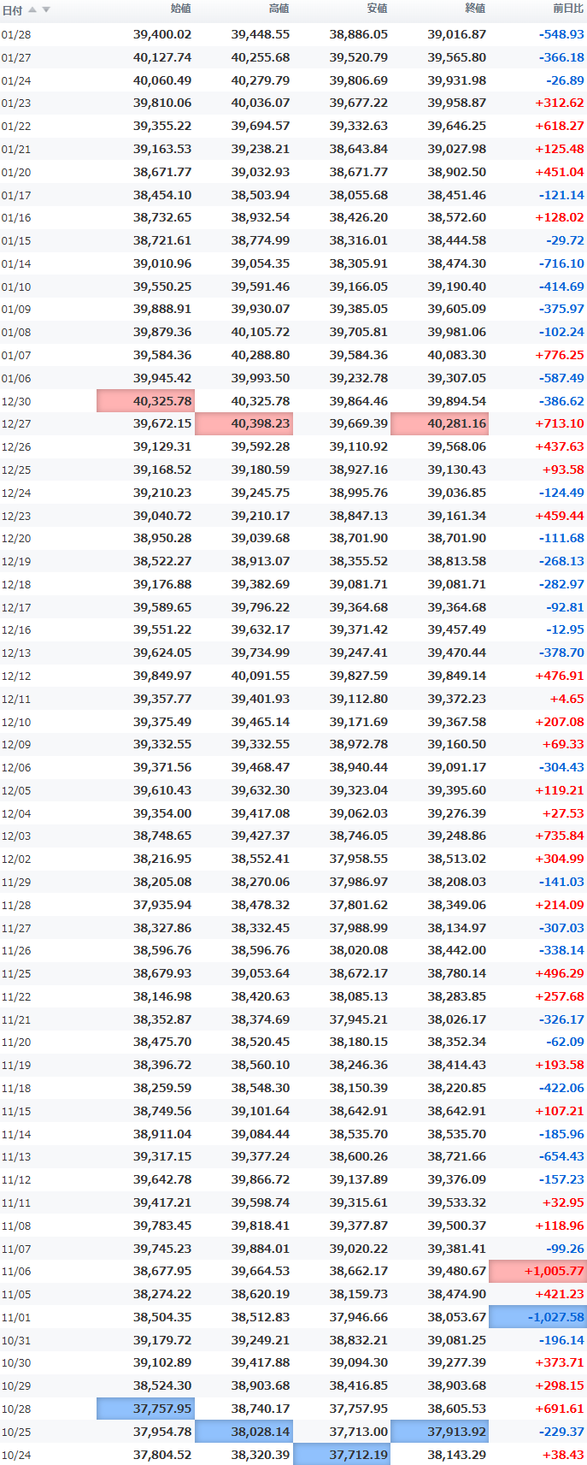Select opening price 37,935.94
Image resolution: width=587 pixels, height=1465 pixels.
[162, 905]
